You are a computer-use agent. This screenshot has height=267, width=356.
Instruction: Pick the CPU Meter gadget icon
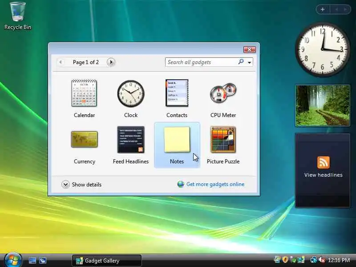(223, 93)
